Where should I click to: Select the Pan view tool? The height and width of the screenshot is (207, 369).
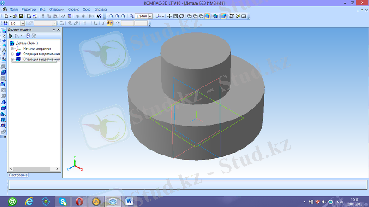tap(169, 16)
